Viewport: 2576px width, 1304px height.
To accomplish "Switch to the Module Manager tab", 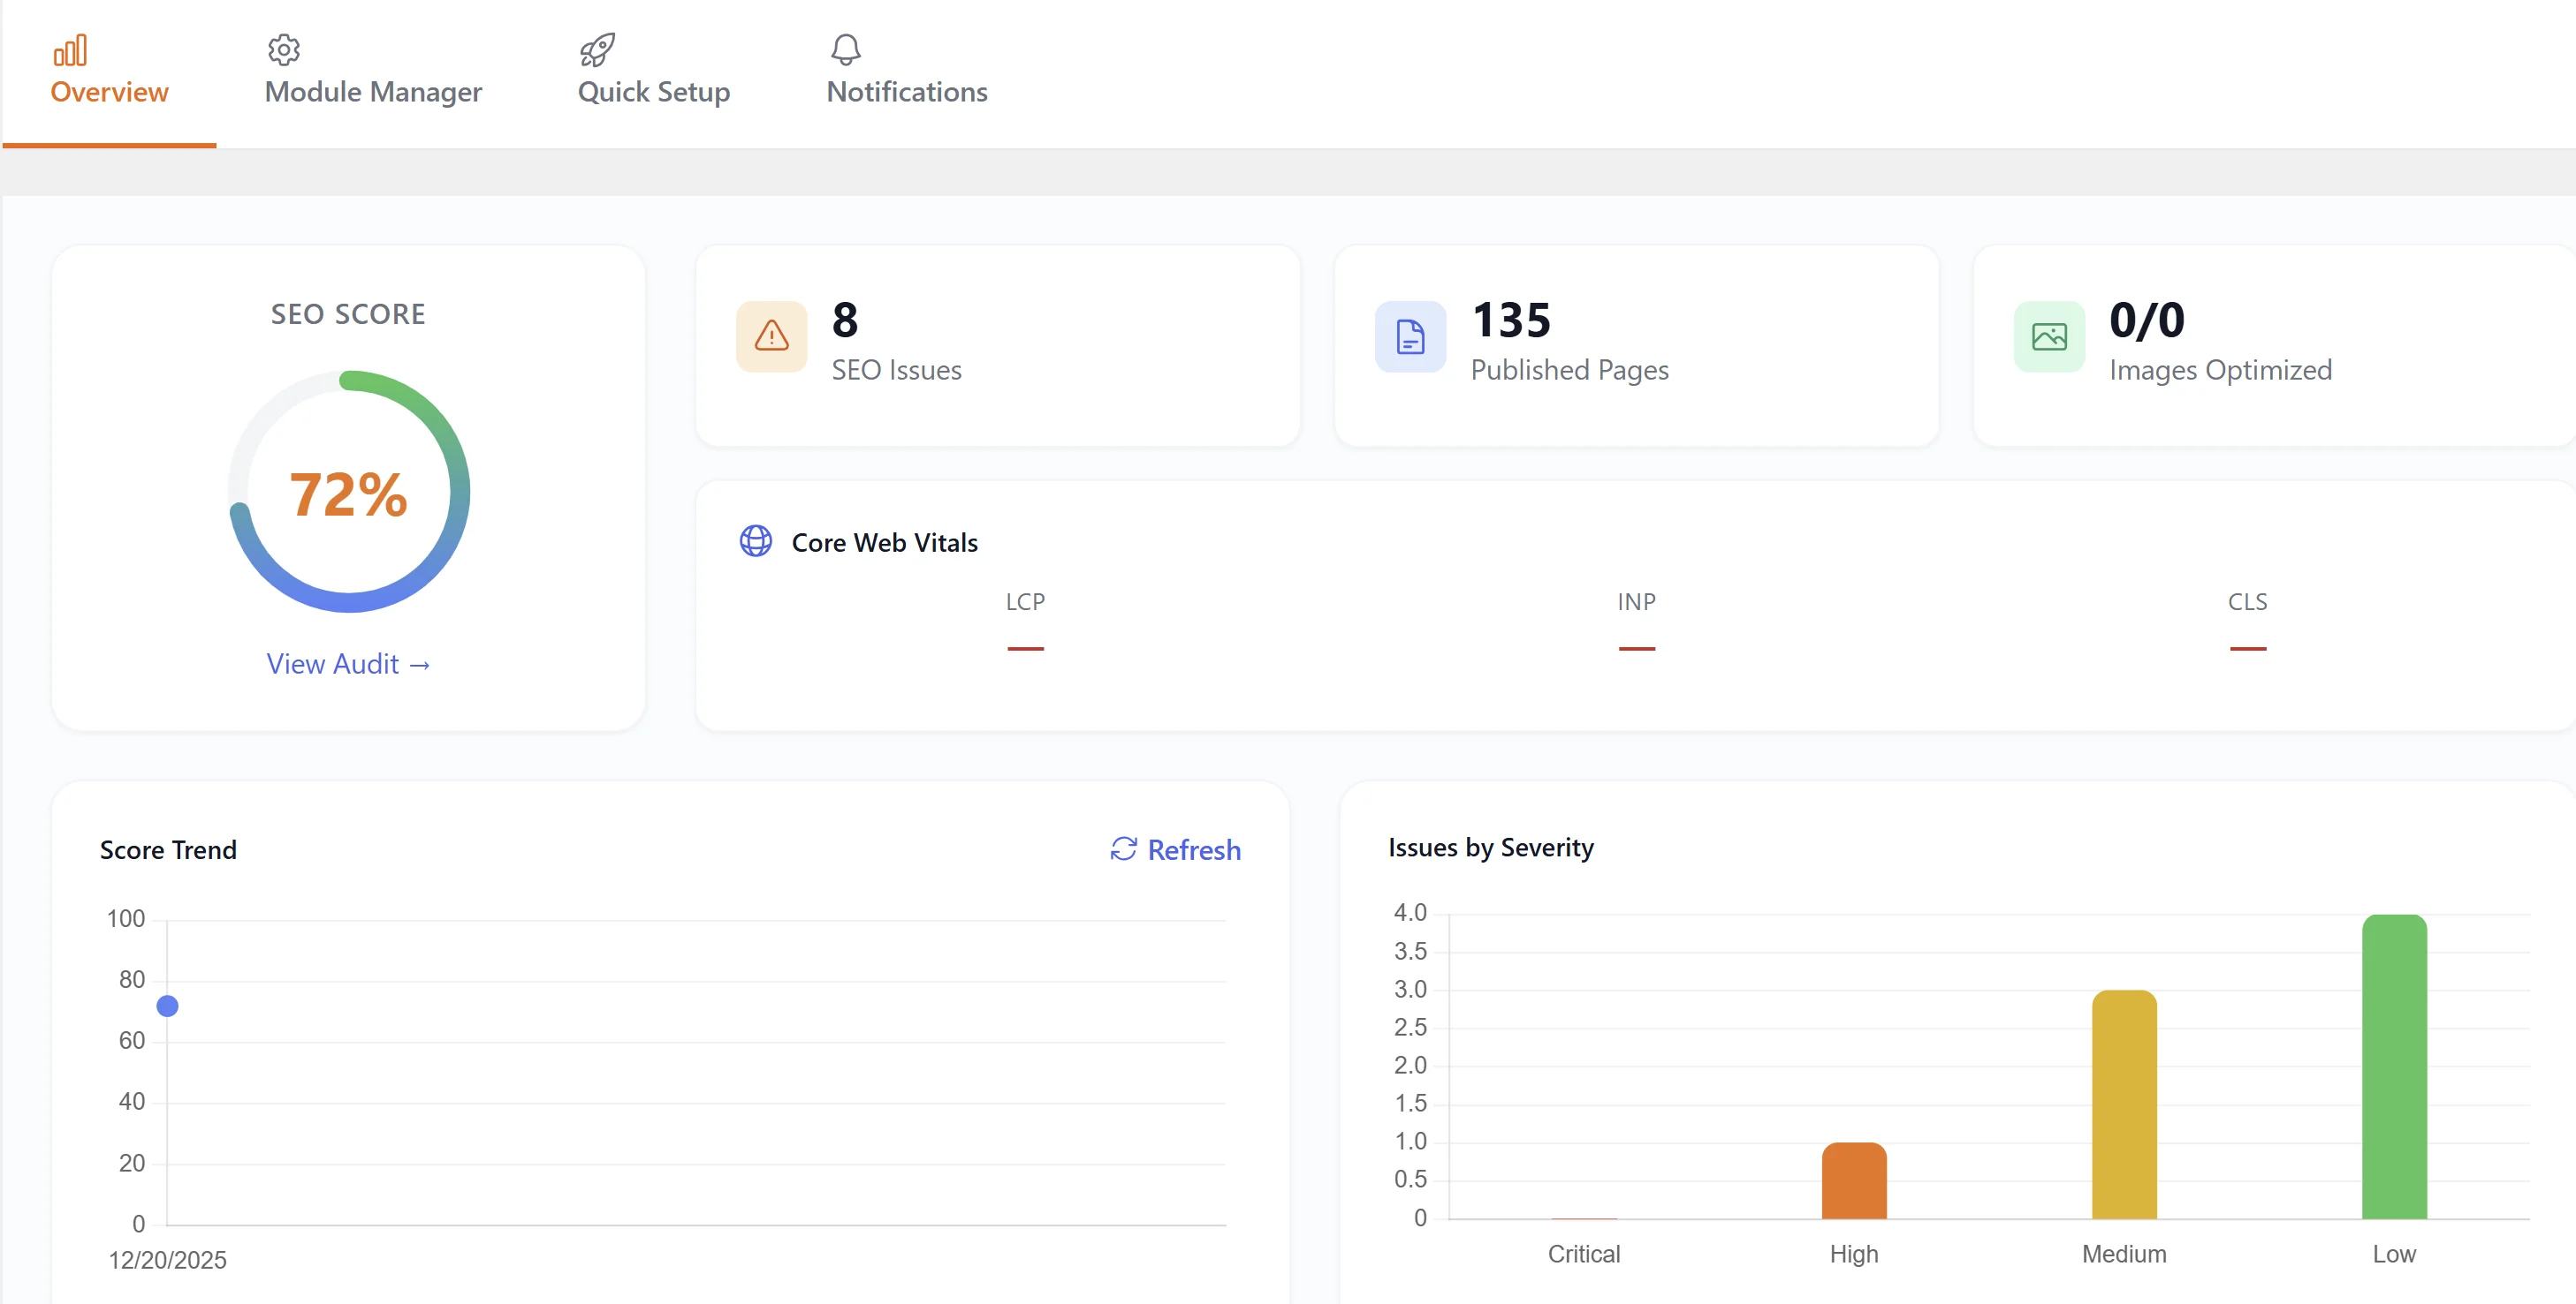I will [x=373, y=91].
